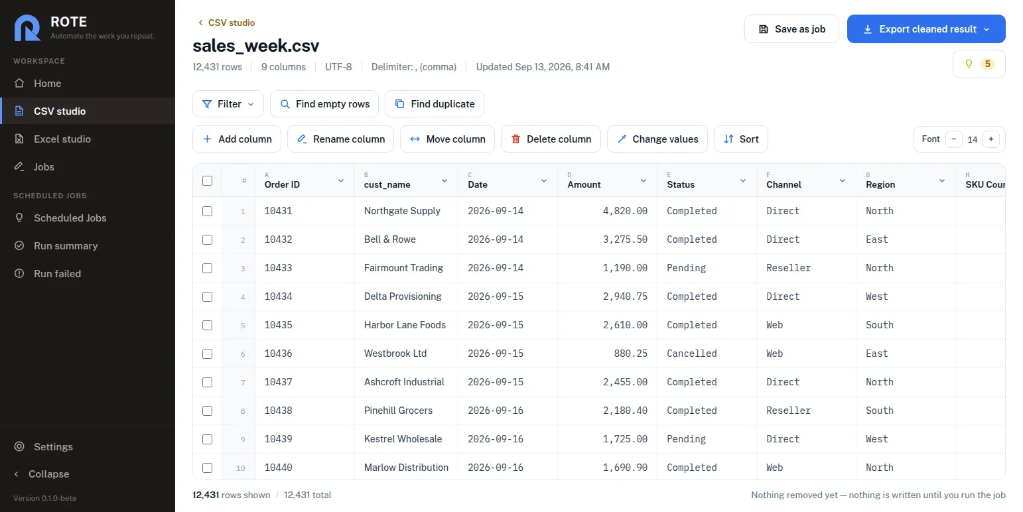Click Rename column button
This screenshot has width=1023, height=512.
tap(341, 139)
